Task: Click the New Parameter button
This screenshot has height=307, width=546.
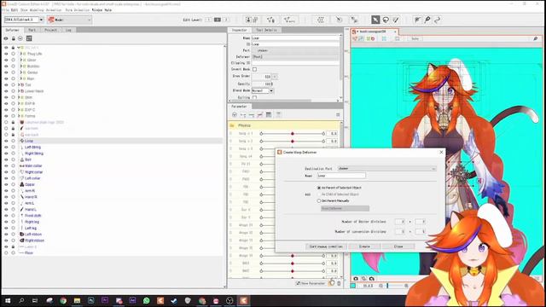Action: click(311, 283)
